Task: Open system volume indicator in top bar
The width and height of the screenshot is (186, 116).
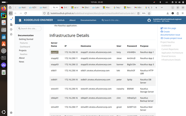Action: [x=180, y=2]
